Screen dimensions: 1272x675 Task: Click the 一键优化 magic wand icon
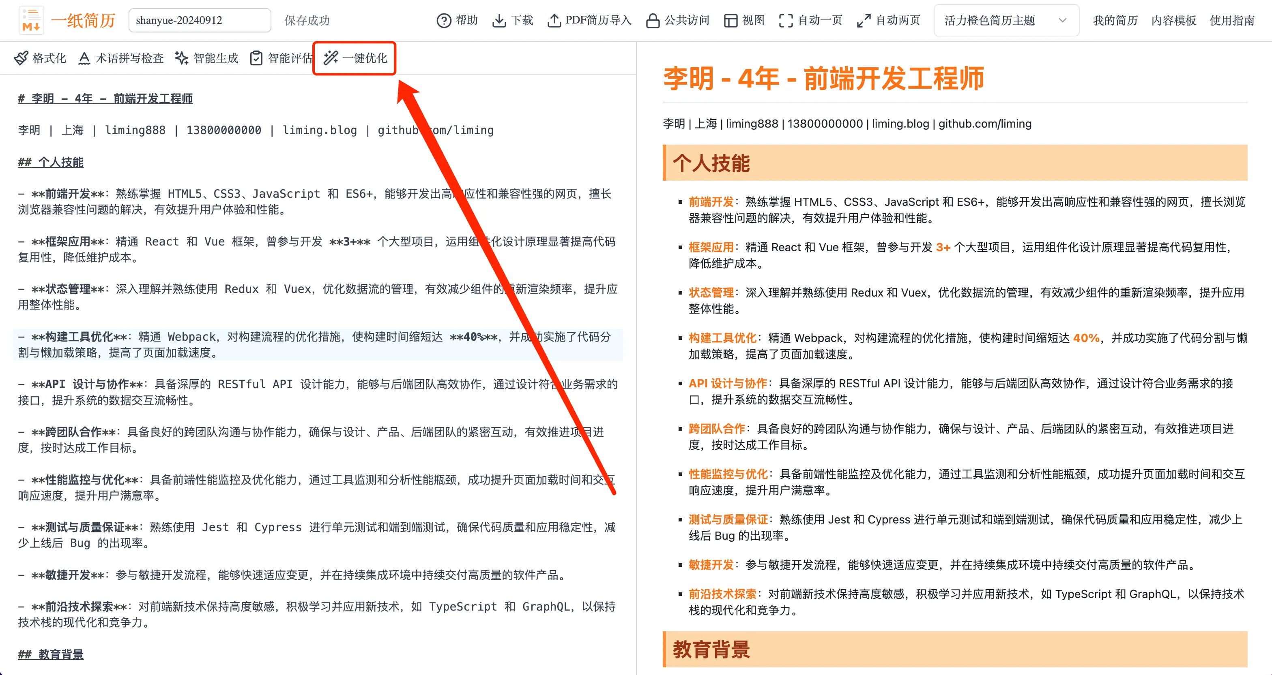(331, 58)
